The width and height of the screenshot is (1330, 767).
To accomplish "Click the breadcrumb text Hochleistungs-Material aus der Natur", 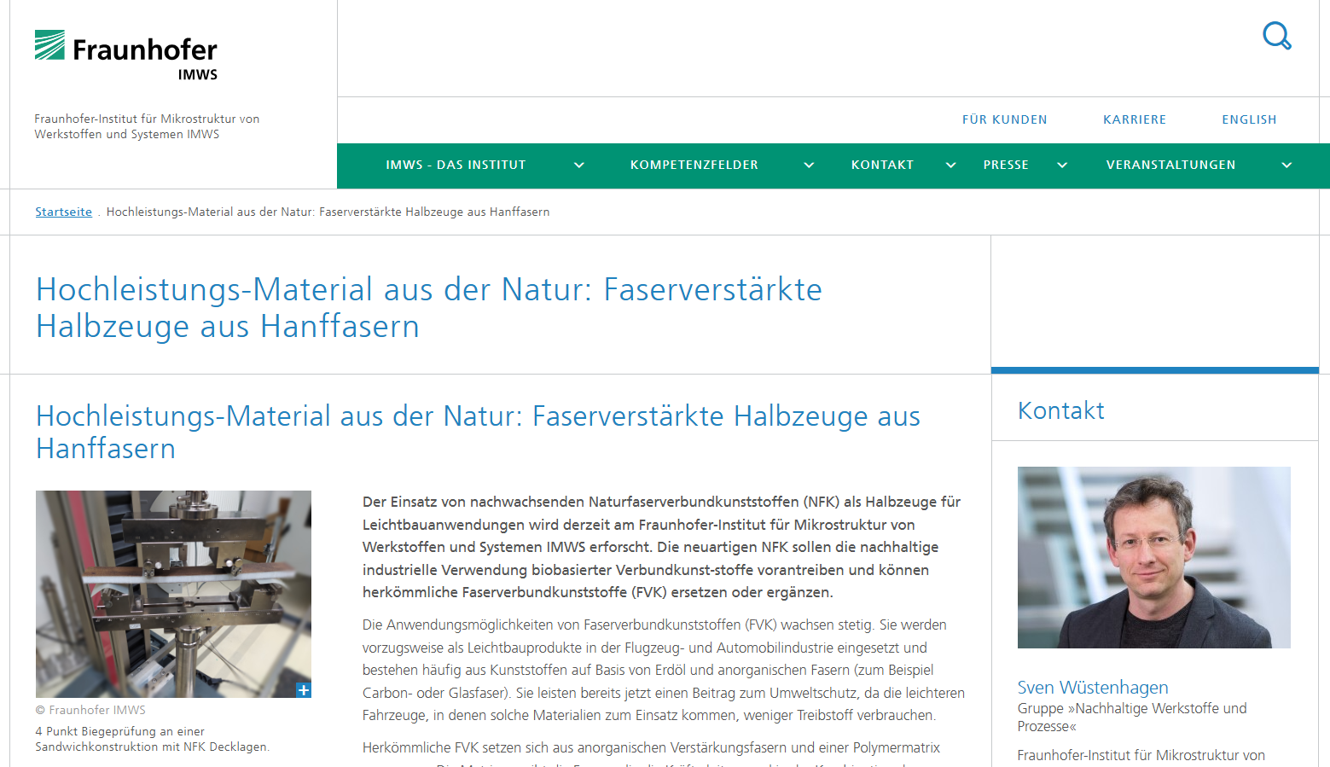I will point(328,212).
